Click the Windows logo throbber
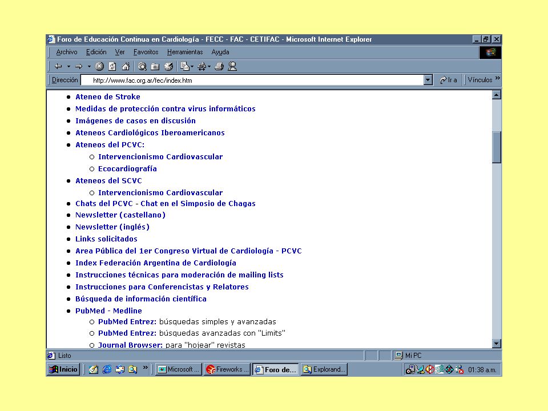 [x=490, y=53]
